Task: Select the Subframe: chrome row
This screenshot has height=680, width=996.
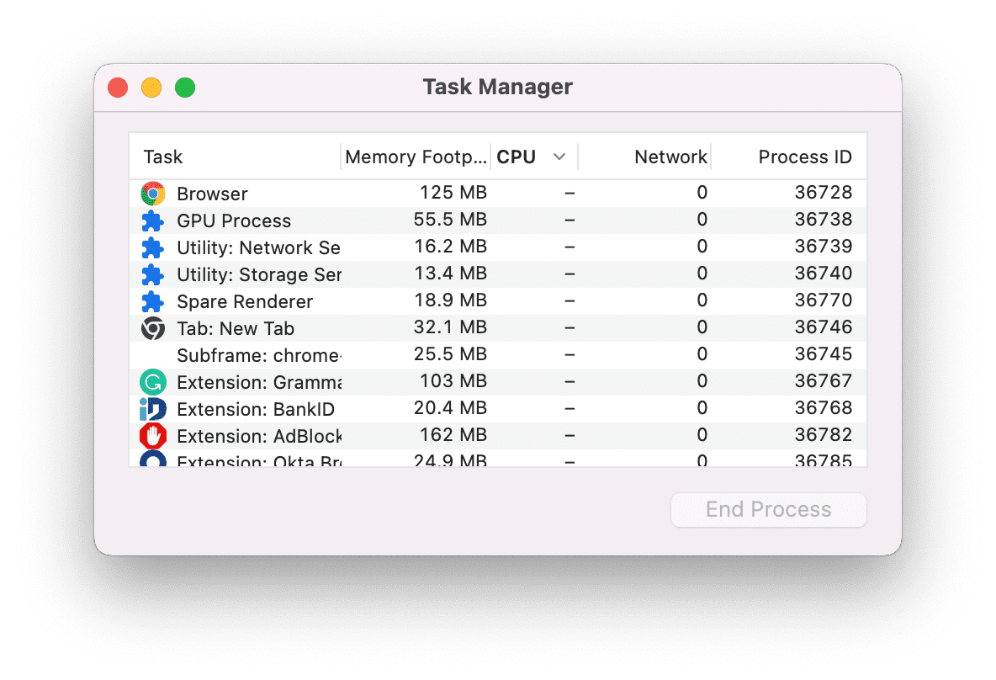Action: point(498,354)
